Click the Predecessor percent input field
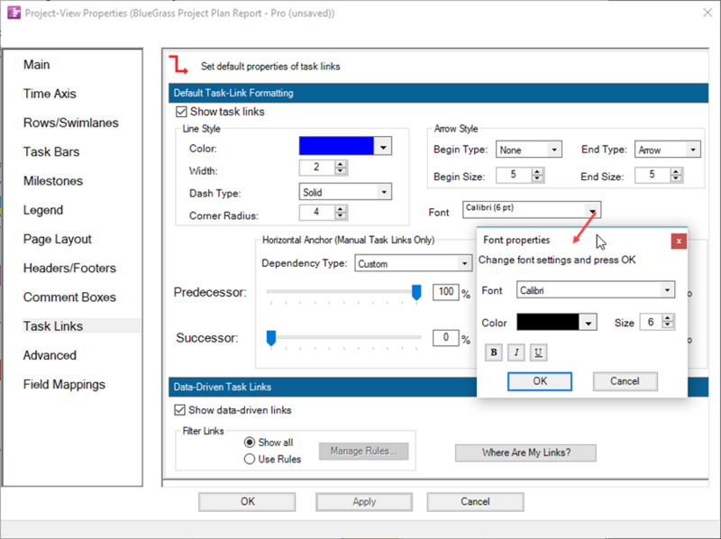 446,292
